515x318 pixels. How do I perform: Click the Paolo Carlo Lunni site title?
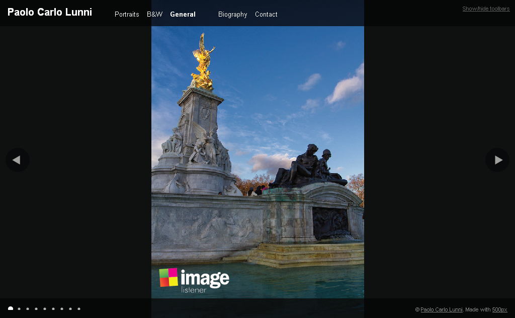[x=50, y=12]
